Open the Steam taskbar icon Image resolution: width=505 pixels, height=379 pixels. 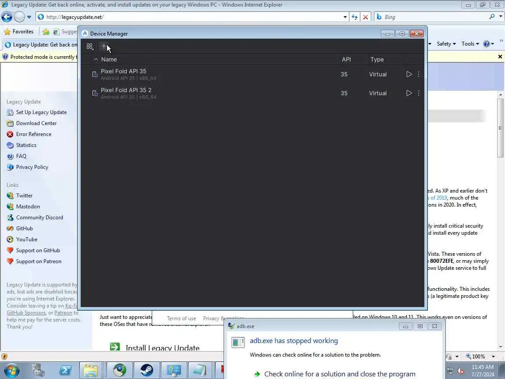tap(146, 370)
